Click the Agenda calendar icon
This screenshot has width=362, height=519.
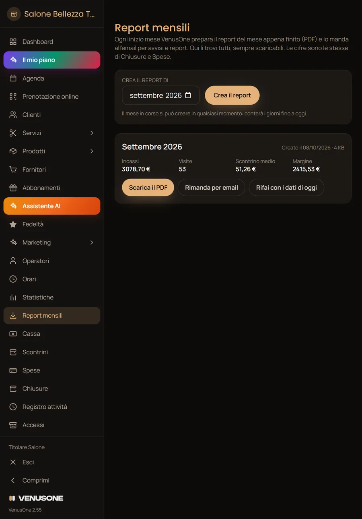pyautogui.click(x=13, y=79)
